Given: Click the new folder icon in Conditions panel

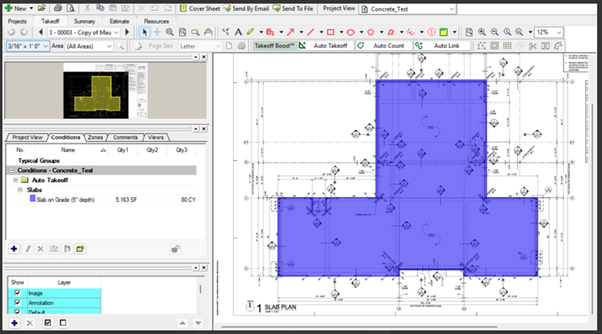Looking at the screenshot, I should 80,249.
